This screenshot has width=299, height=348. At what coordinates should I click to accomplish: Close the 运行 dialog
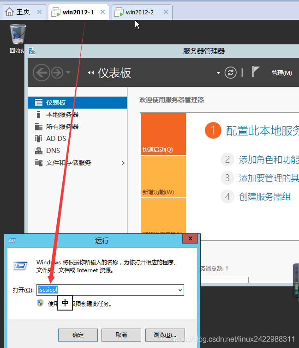click(190, 238)
